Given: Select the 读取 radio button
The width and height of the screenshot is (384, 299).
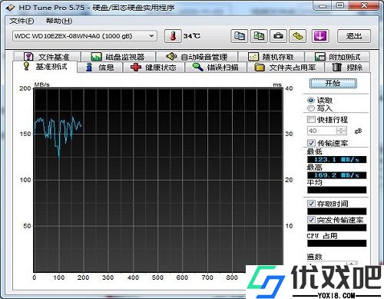Looking at the screenshot, I should click(310, 101).
